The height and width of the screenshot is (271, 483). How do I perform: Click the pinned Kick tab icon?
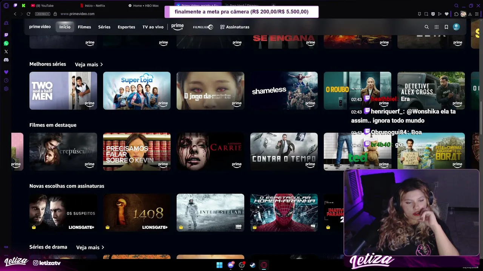click(x=24, y=6)
